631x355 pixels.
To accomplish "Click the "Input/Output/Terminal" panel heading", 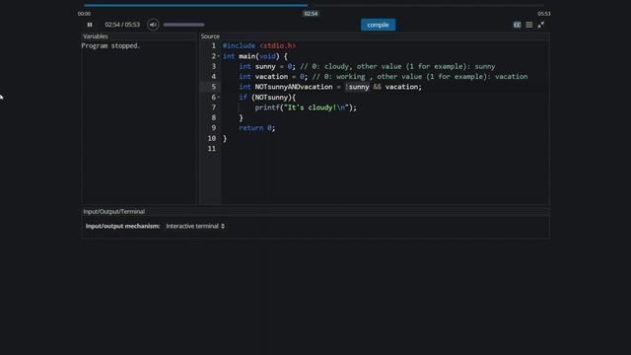I will click(114, 211).
